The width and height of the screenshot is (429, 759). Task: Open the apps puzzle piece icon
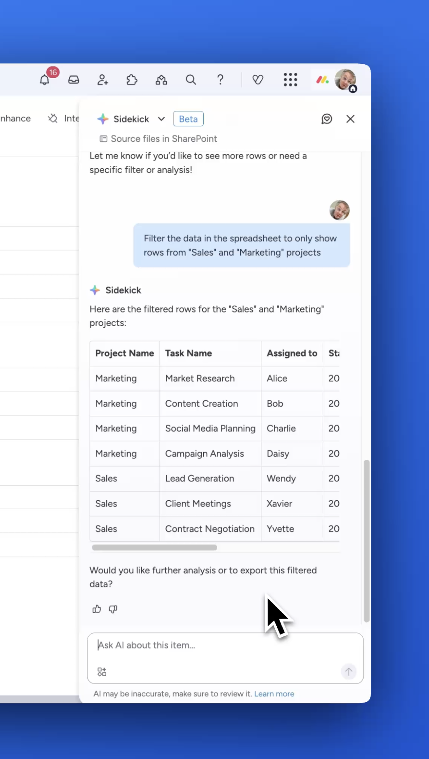coord(132,80)
